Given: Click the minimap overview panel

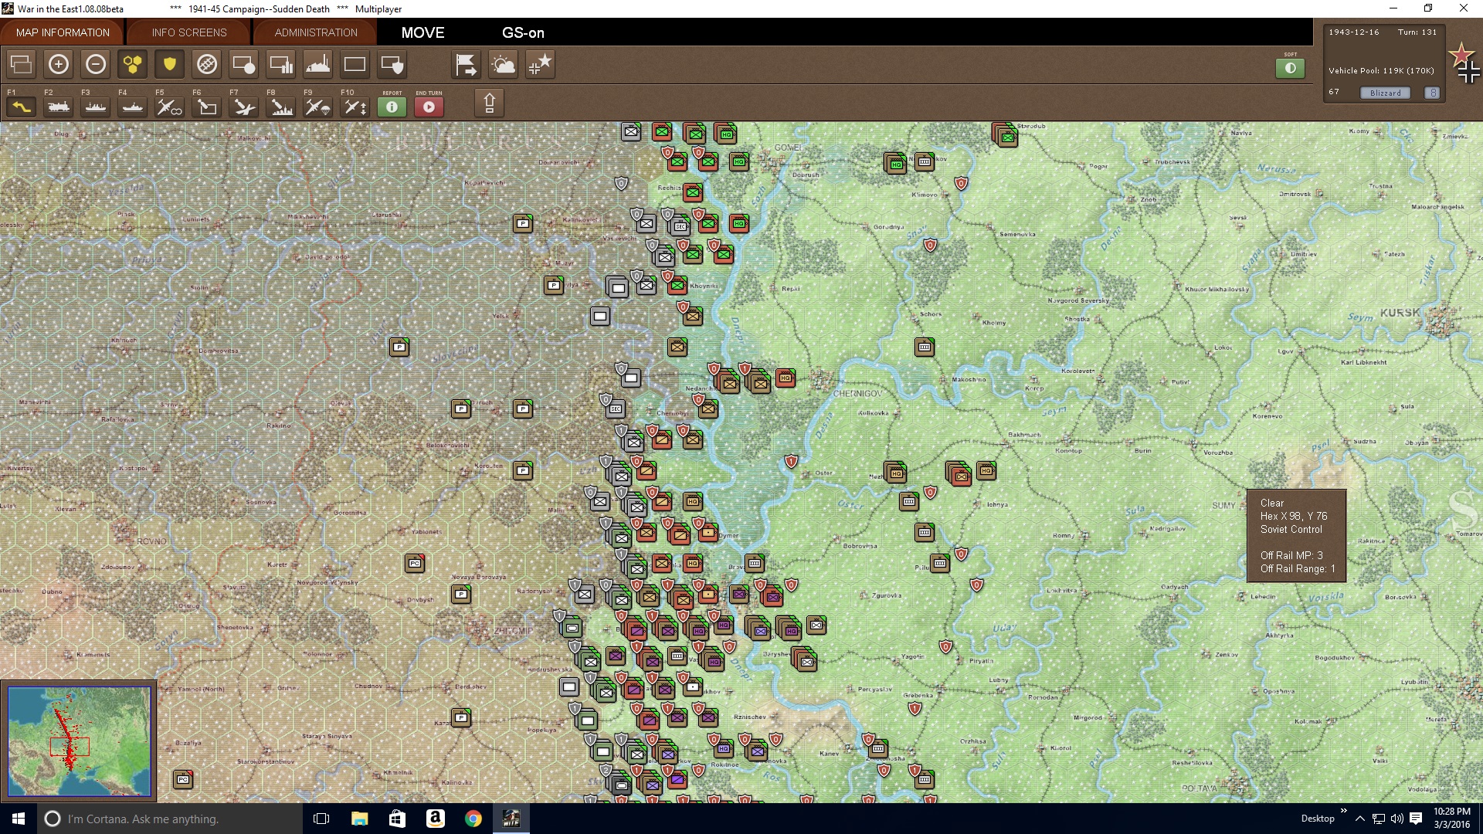Looking at the screenshot, I should [x=80, y=741].
